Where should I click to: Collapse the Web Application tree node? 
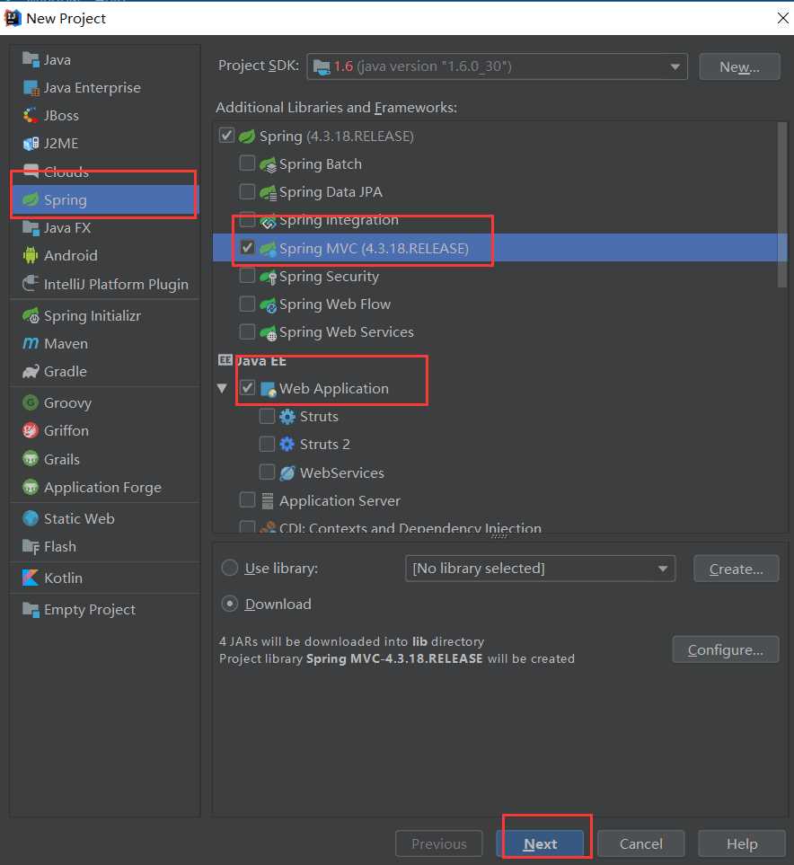pyautogui.click(x=223, y=388)
